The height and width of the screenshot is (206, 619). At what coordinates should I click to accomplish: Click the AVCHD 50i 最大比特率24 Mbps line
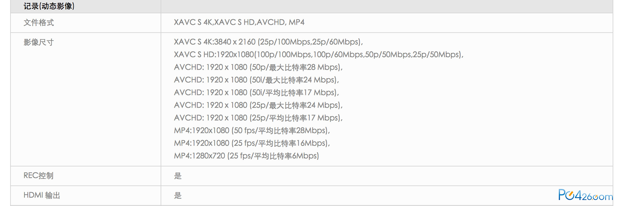click(x=256, y=80)
